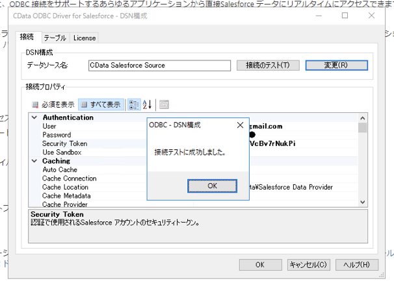
Task: Confirm the connection test success dialog with OK
Action: pyautogui.click(x=212, y=186)
